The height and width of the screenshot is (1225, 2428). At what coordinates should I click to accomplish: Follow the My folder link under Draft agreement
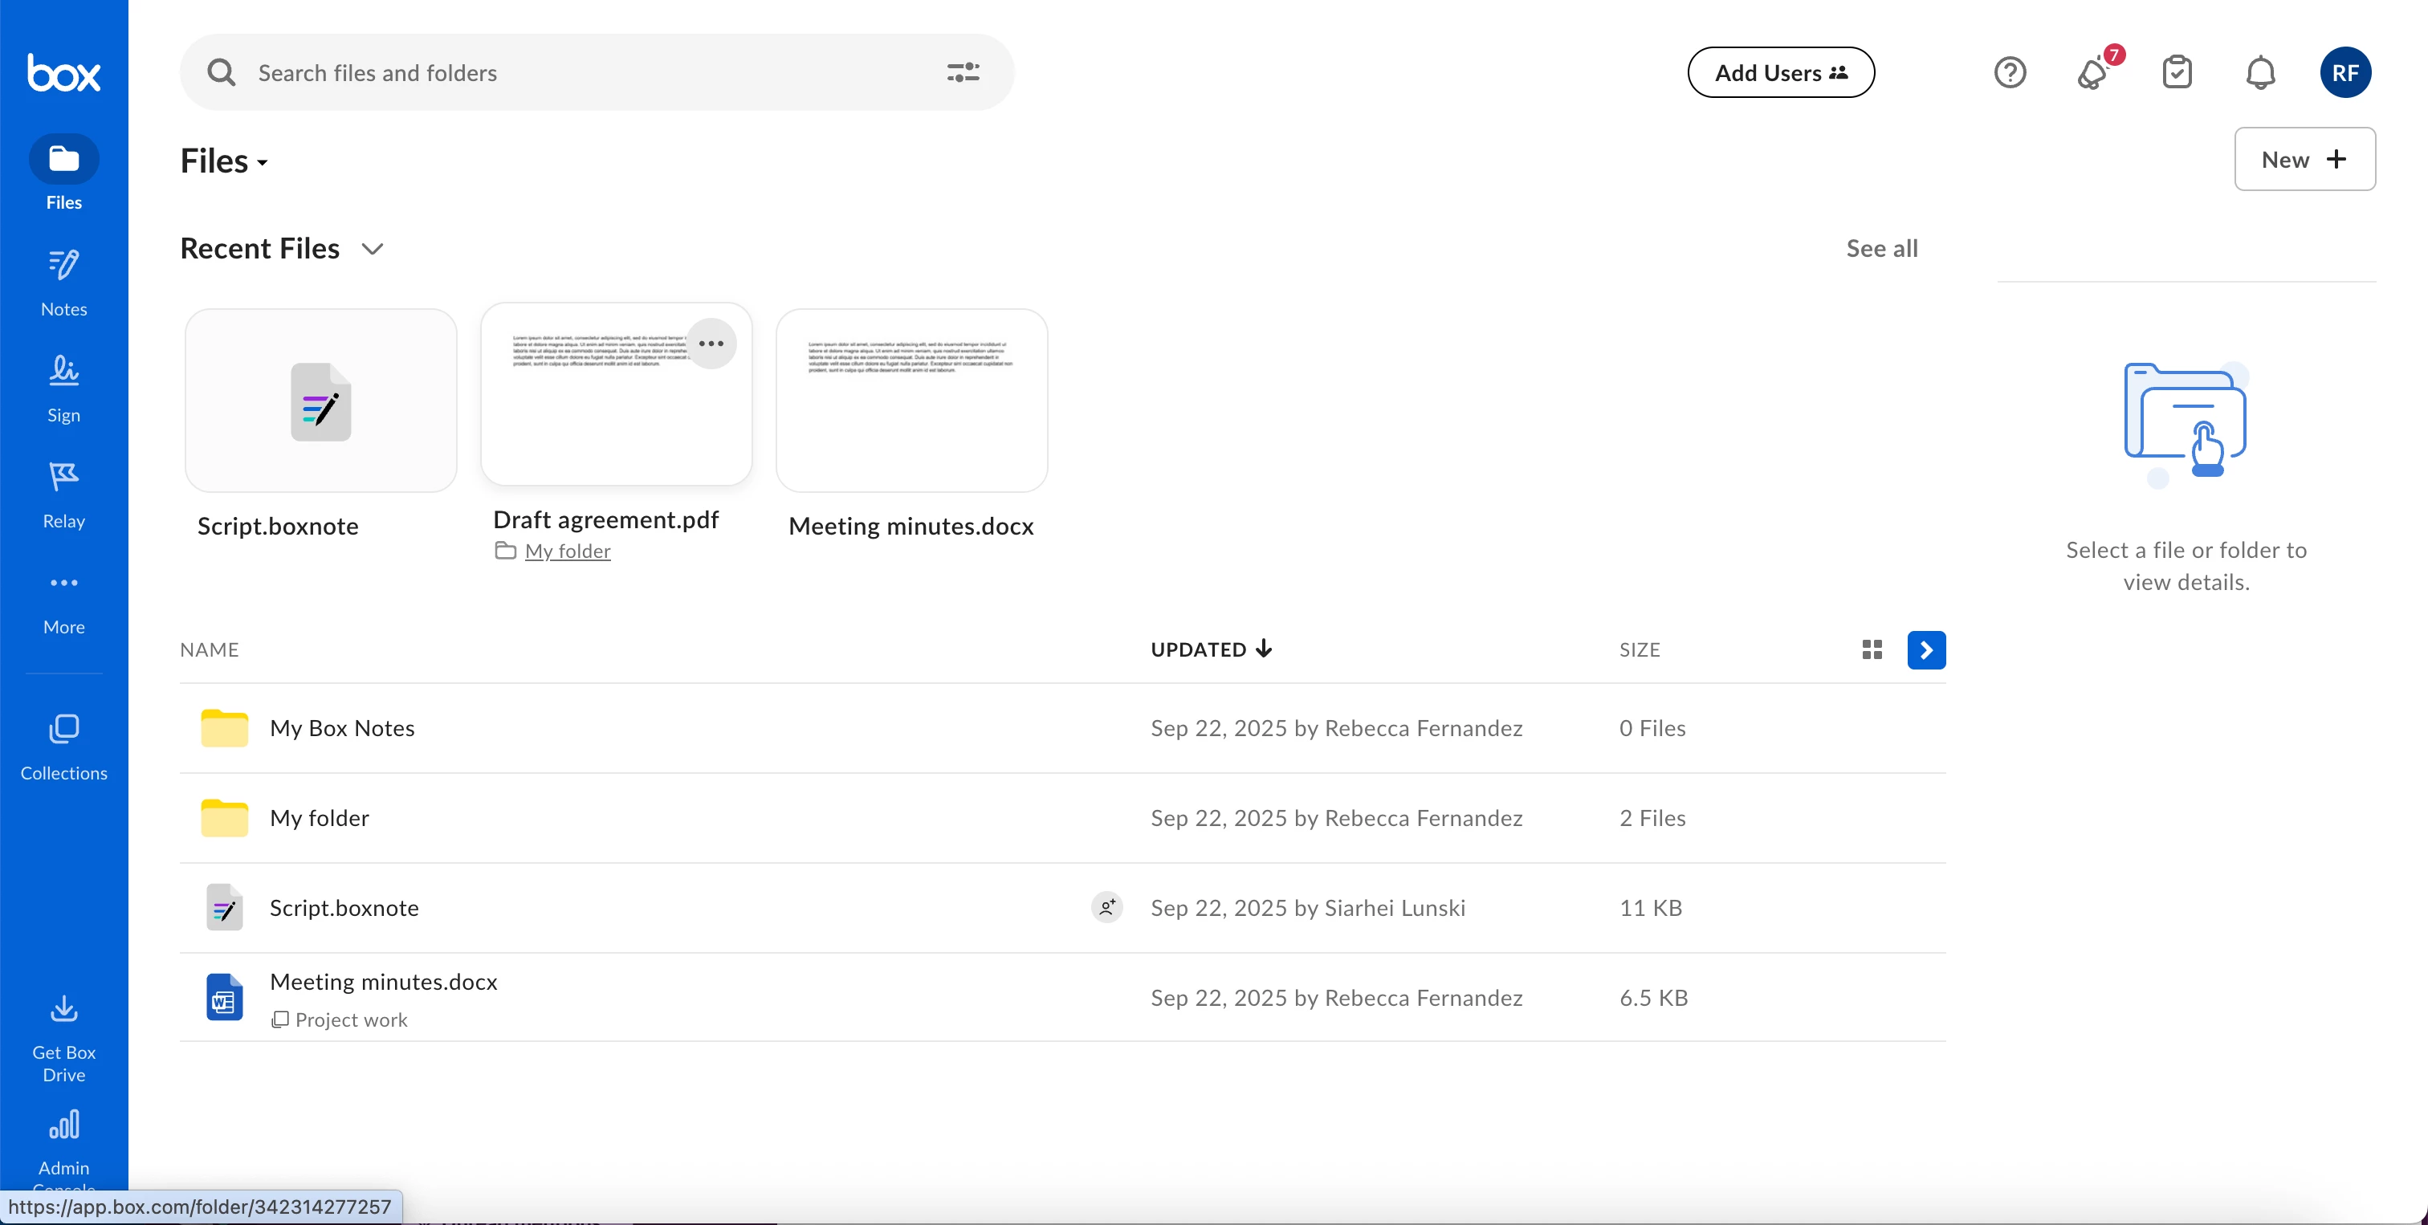pyautogui.click(x=567, y=551)
